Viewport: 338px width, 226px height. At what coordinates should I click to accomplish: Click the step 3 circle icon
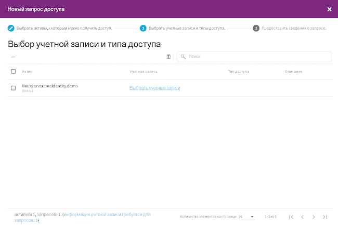(x=256, y=28)
